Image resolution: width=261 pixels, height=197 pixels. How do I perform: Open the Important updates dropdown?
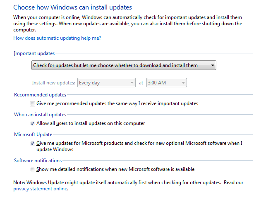coord(124,65)
